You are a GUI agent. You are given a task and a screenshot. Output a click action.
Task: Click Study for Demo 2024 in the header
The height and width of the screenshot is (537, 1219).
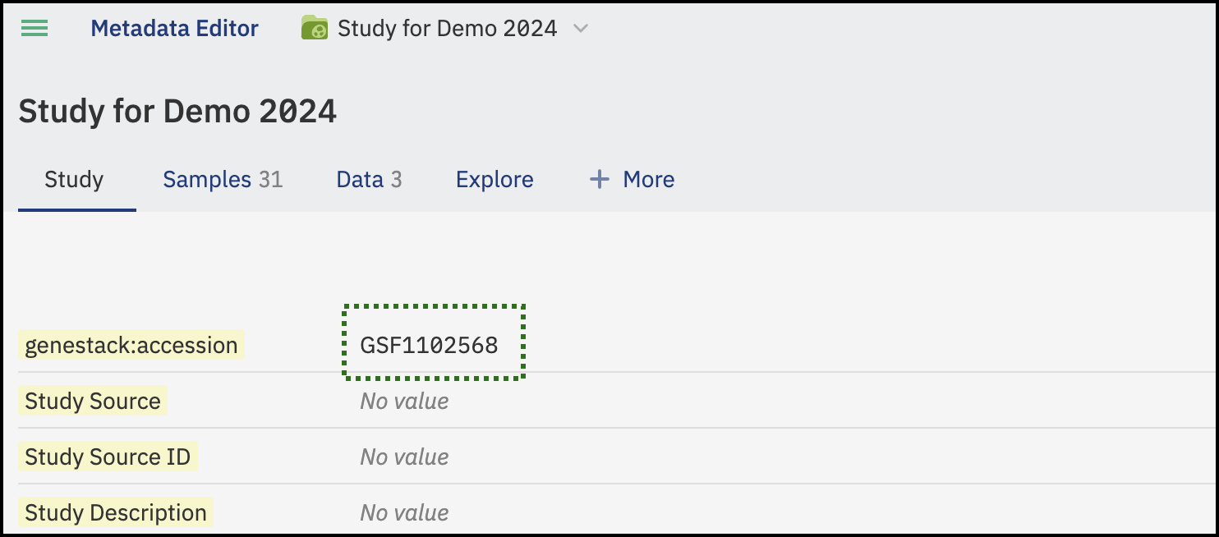[x=448, y=29]
